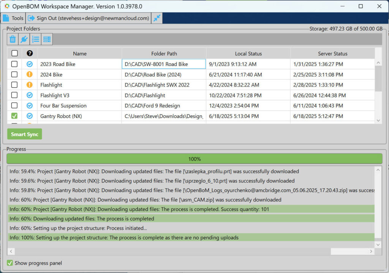Screen dimensions: 389x273
Task: Select the no pending uploads log line
Action: tap(191, 238)
